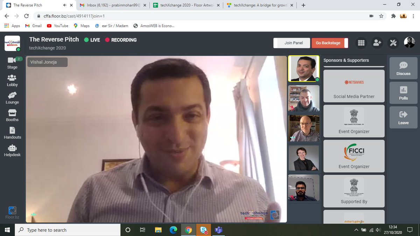Show hidden system tray icons
Screen dimensions: 420x236
tap(356, 230)
